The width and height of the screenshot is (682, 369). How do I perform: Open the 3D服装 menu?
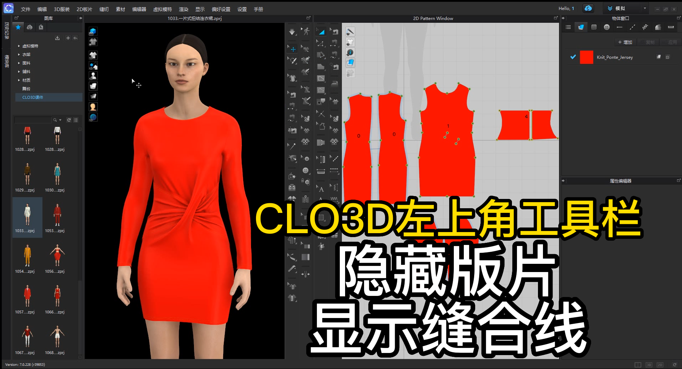pyautogui.click(x=62, y=9)
